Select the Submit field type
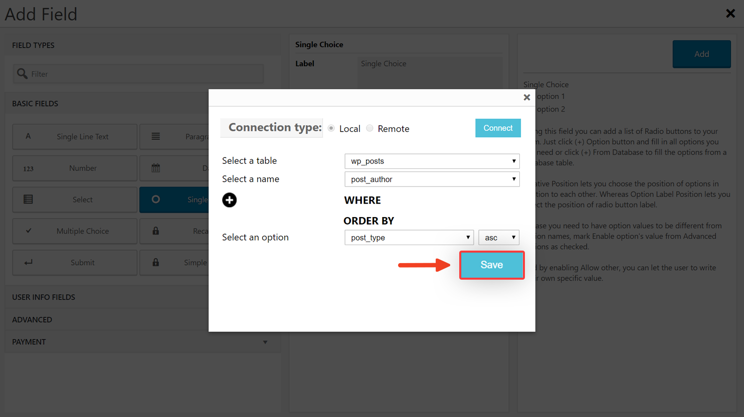 click(x=75, y=263)
